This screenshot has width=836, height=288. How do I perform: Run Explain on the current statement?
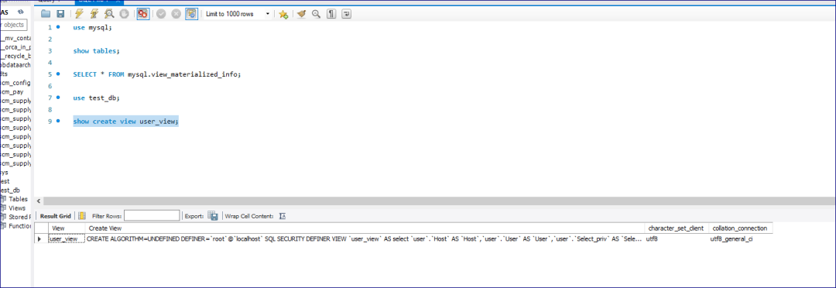[109, 14]
